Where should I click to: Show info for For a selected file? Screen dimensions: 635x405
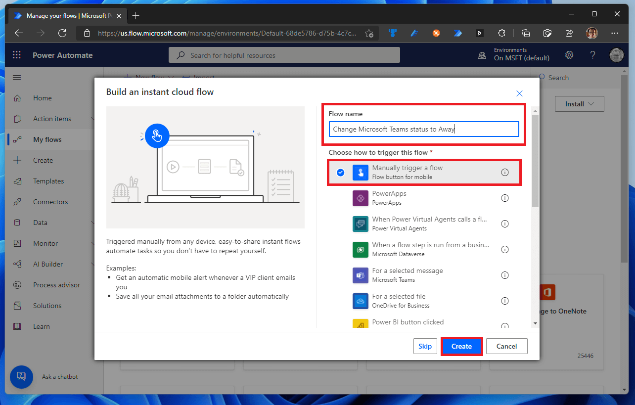(505, 301)
